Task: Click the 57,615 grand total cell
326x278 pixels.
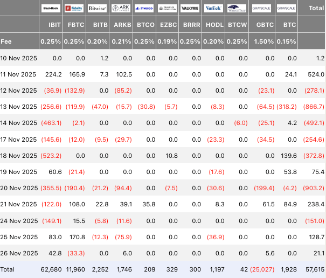Action: (315, 269)
